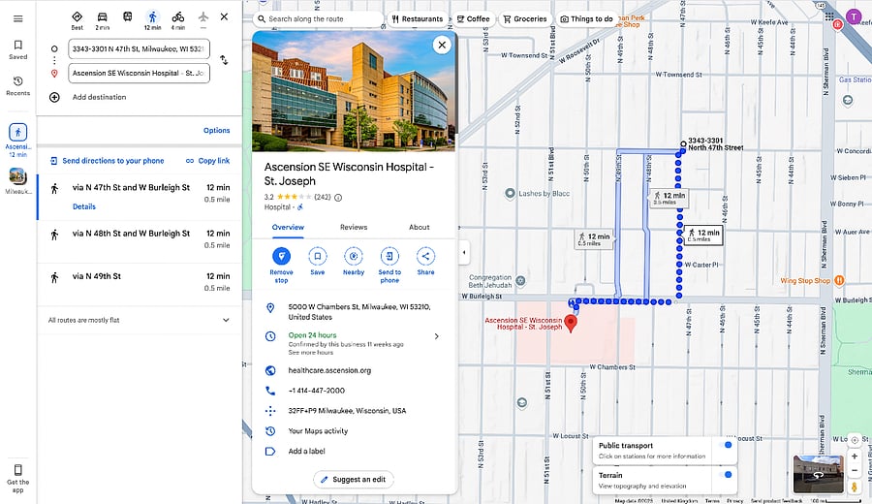Click Suggest an edit
Screen dimensions: 872x504
(x=354, y=480)
